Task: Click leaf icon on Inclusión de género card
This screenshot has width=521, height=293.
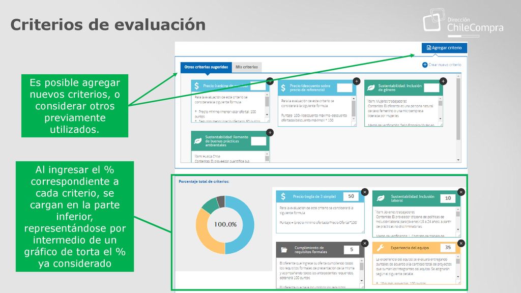Action: click(x=371, y=87)
